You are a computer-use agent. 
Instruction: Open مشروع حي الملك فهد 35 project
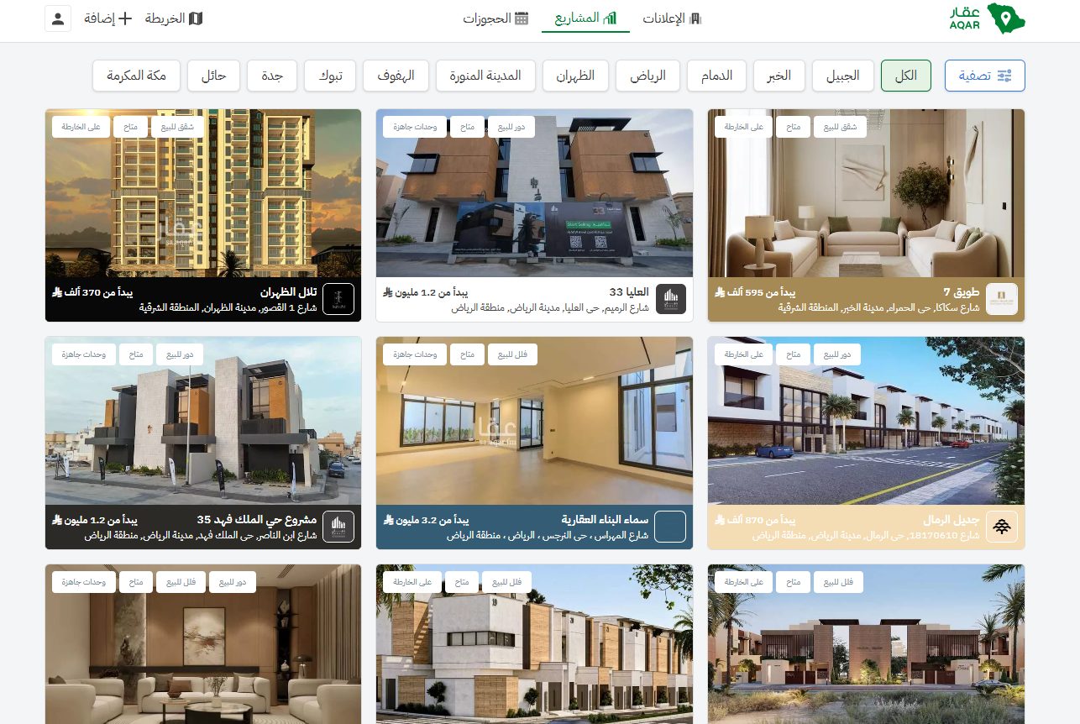pyautogui.click(x=257, y=520)
